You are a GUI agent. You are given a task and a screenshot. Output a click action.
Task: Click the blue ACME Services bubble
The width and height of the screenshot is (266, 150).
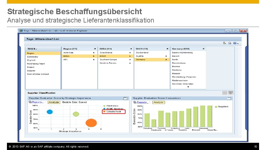click(50, 112)
